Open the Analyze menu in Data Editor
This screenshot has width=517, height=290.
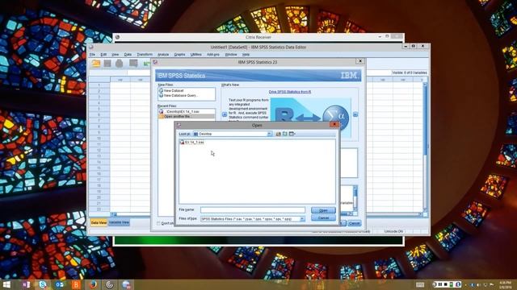click(x=163, y=55)
